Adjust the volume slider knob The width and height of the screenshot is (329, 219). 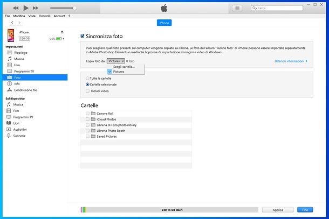(74, 8)
